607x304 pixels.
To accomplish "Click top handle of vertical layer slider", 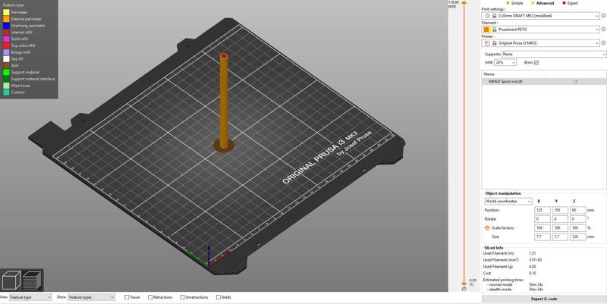I will pyautogui.click(x=464, y=2).
